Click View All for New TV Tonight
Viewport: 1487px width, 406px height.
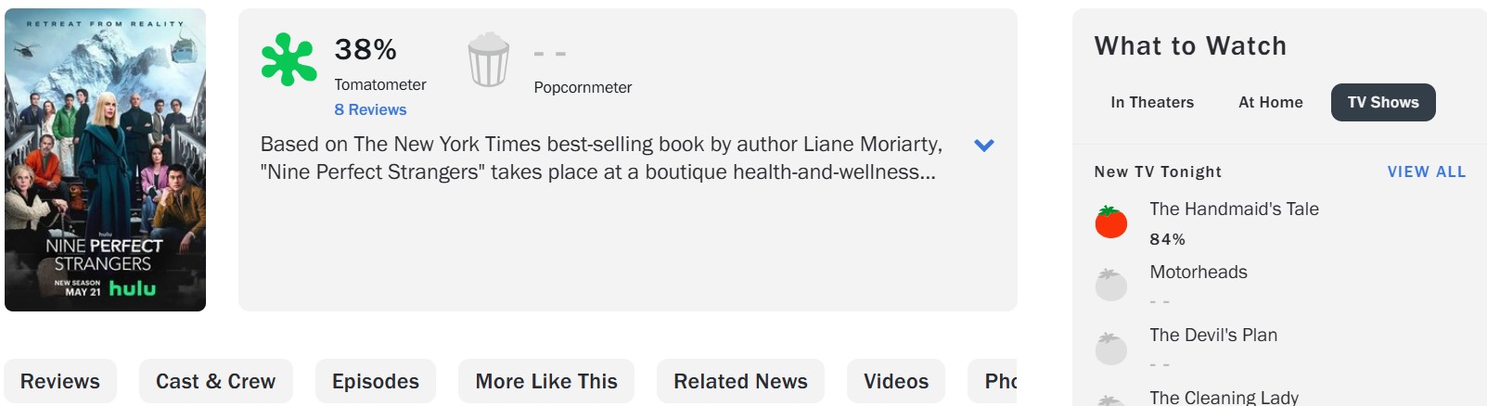[1426, 171]
